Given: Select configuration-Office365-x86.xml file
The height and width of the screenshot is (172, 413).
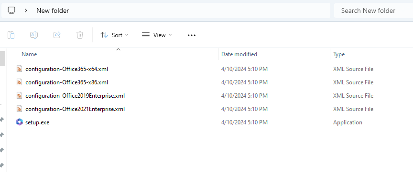Looking at the screenshot, I should 66,82.
